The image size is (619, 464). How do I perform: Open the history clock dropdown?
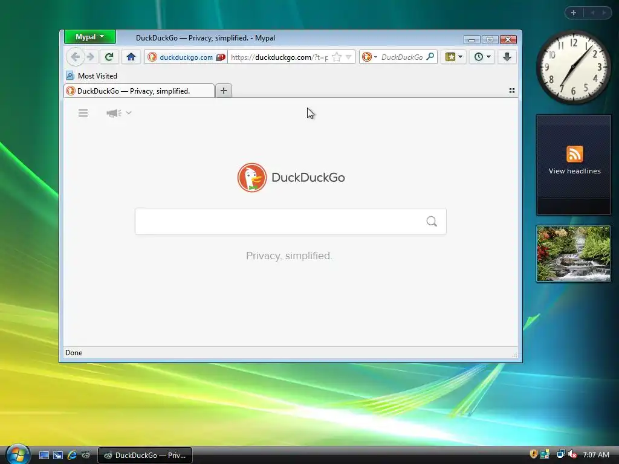(482, 57)
